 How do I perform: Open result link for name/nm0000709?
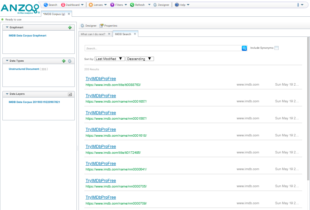pyautogui.click(x=101, y=197)
